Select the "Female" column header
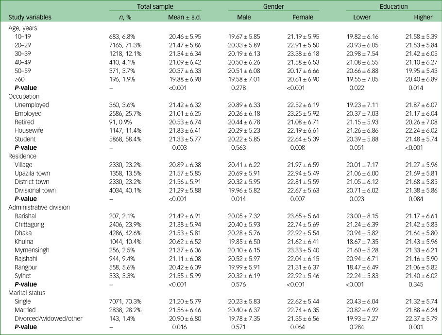442x335 pixels. pos(303,17)
